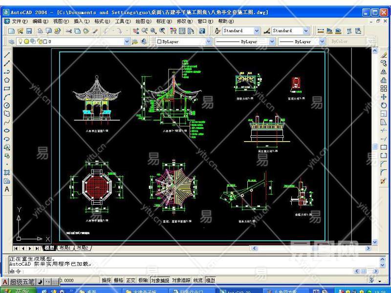Select the Line draw tool

tap(7, 55)
